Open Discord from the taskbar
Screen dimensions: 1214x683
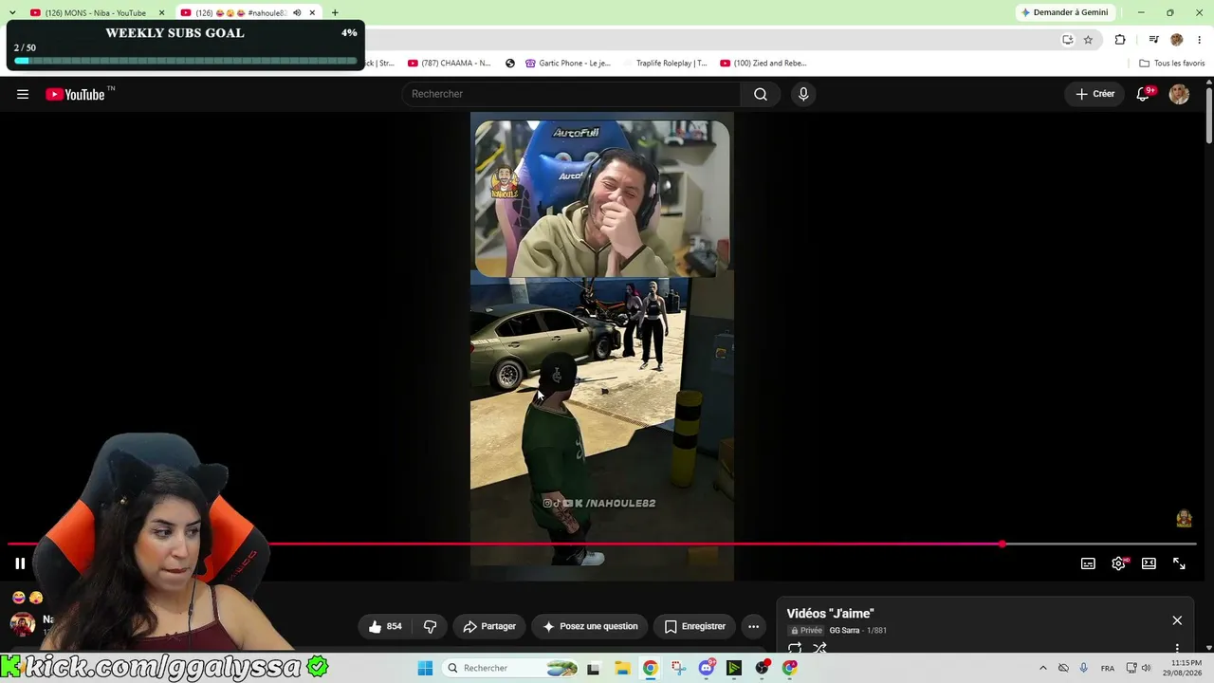(x=707, y=668)
